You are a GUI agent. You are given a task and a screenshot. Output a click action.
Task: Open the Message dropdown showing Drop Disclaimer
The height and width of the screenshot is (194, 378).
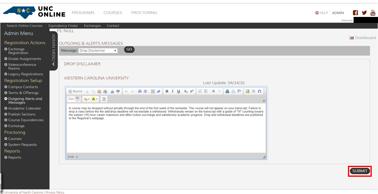(x=98, y=50)
